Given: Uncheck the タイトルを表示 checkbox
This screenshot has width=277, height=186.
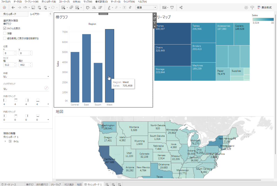Looking at the screenshot, I should [x=5, y=28].
